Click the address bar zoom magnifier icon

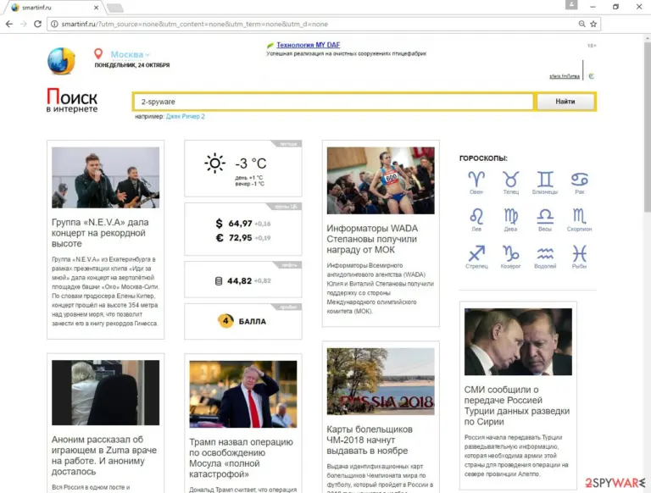581,24
